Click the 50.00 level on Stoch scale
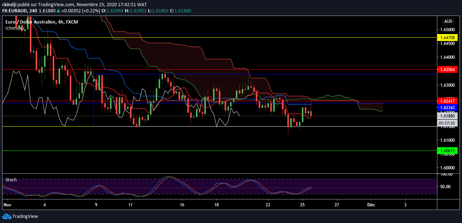 tap(446, 187)
